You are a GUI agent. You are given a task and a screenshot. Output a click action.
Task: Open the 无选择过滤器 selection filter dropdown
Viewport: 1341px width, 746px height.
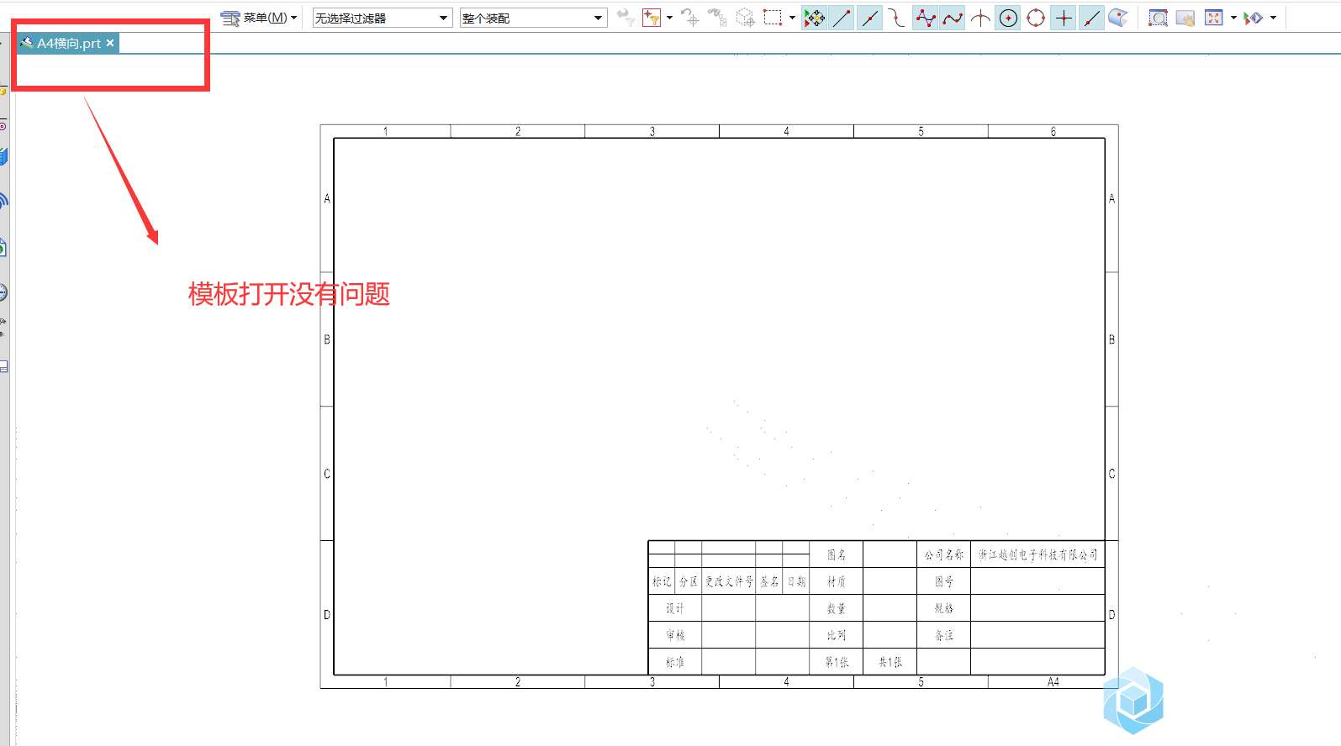[x=383, y=18]
